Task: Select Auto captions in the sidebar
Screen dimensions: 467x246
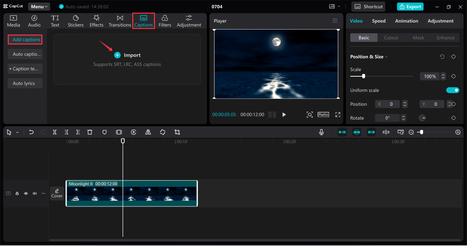Action: [25, 54]
